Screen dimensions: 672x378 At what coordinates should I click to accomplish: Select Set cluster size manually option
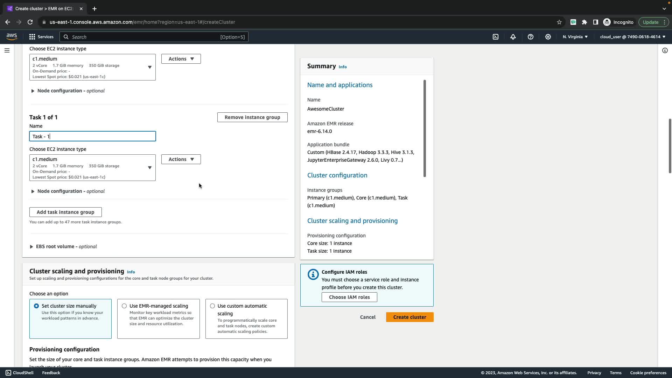(36, 306)
